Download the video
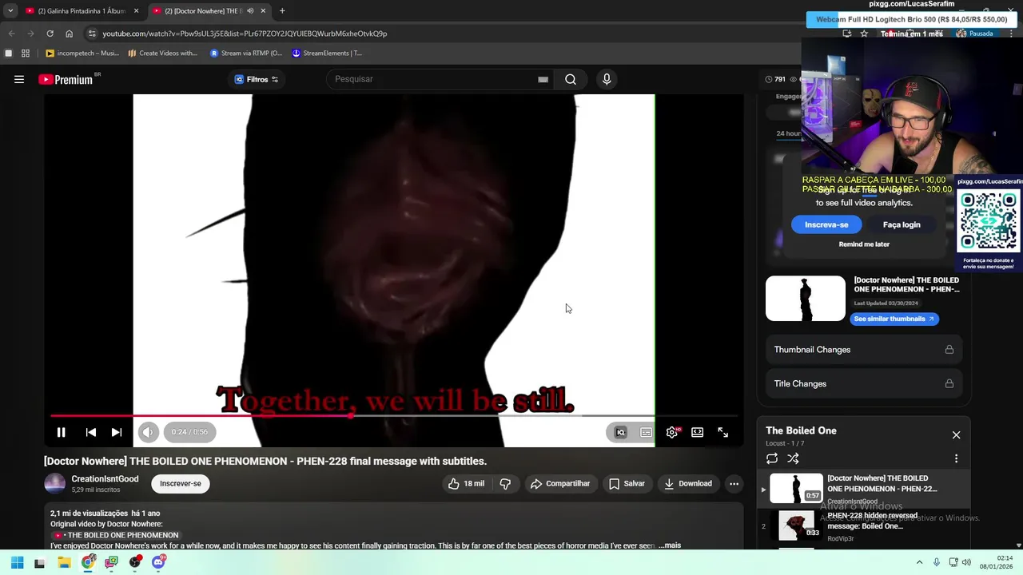Image resolution: width=1023 pixels, height=575 pixels. click(688, 483)
